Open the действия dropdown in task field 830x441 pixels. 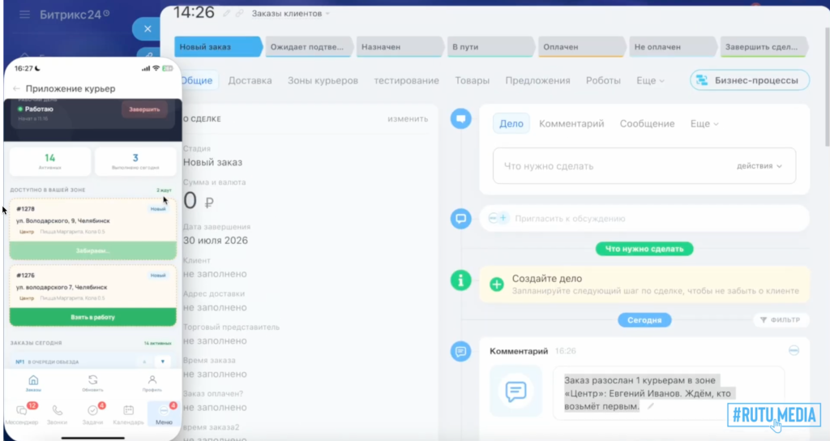click(x=759, y=165)
